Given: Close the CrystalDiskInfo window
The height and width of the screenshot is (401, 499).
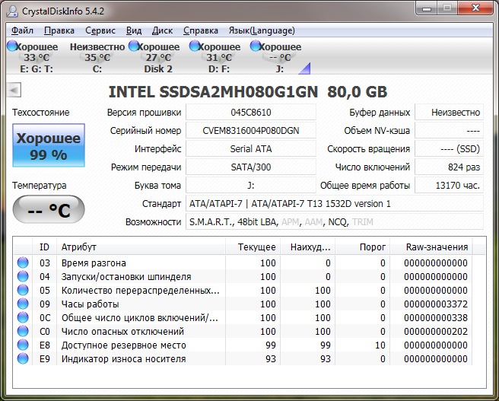Looking at the screenshot, I should coord(476,8).
